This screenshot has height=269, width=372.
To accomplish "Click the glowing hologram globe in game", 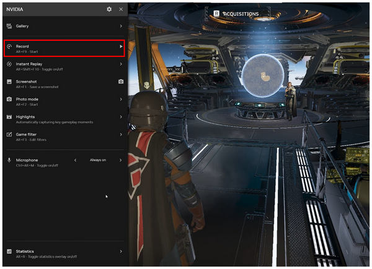I will point(263,75).
